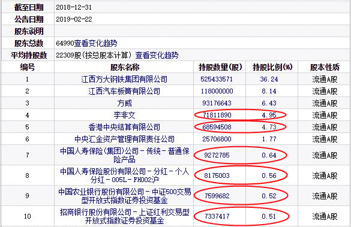Select percentage value 36.24

pyautogui.click(x=269, y=79)
